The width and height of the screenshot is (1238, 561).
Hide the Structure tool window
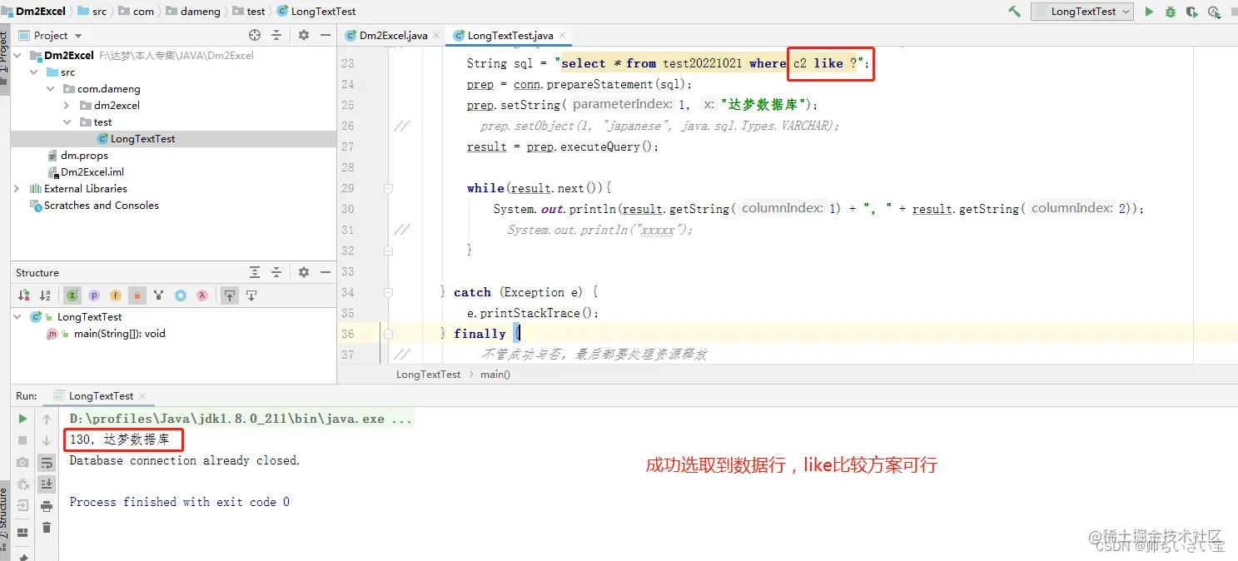324,272
